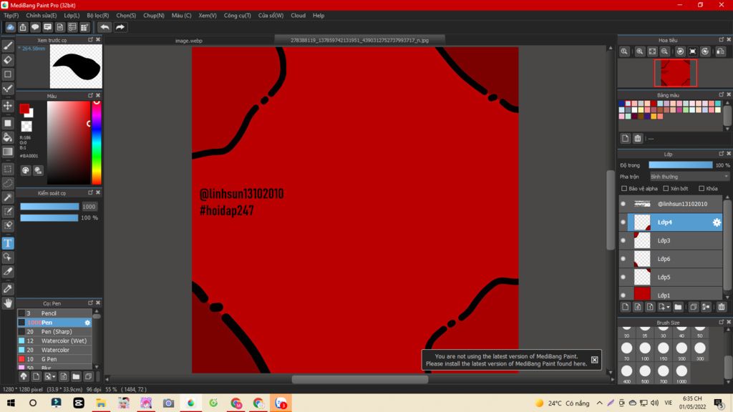
Task: Select the Move tool
Action: pyautogui.click(x=8, y=106)
